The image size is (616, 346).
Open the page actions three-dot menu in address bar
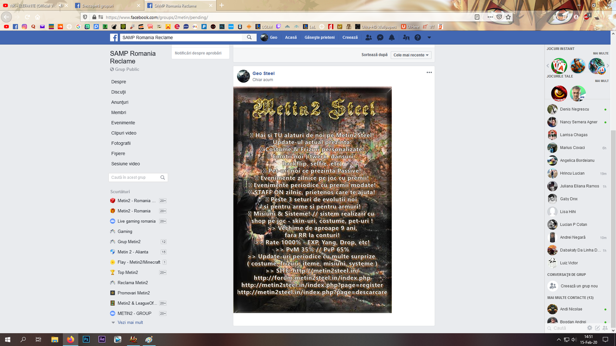(x=490, y=17)
